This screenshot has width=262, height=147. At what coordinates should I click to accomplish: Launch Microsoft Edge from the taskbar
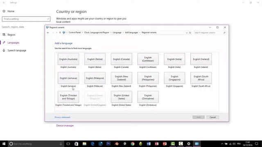click(x=93, y=144)
